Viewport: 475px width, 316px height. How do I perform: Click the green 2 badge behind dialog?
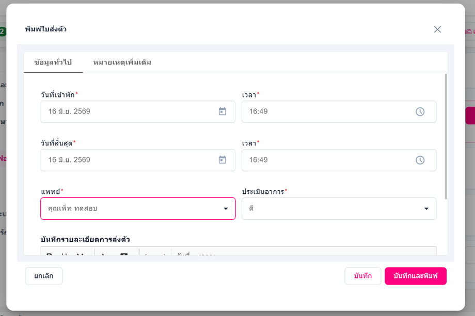pos(3,31)
